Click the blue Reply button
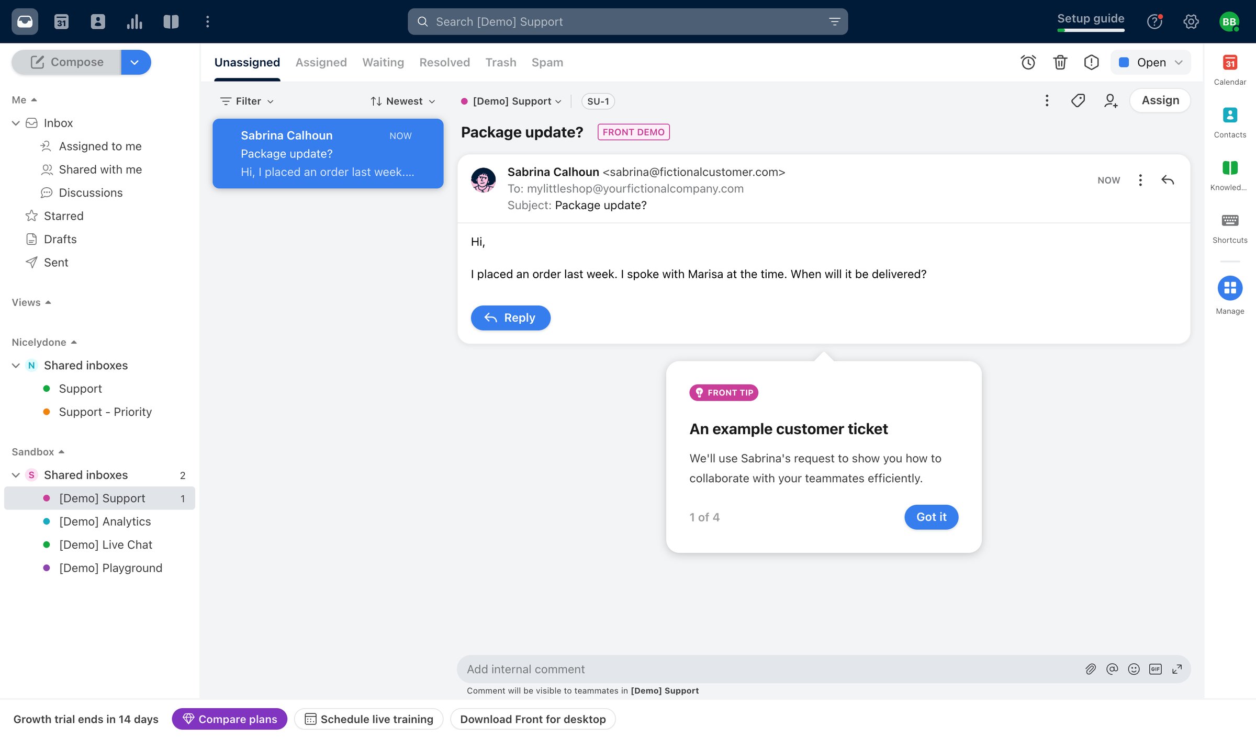 (x=510, y=317)
